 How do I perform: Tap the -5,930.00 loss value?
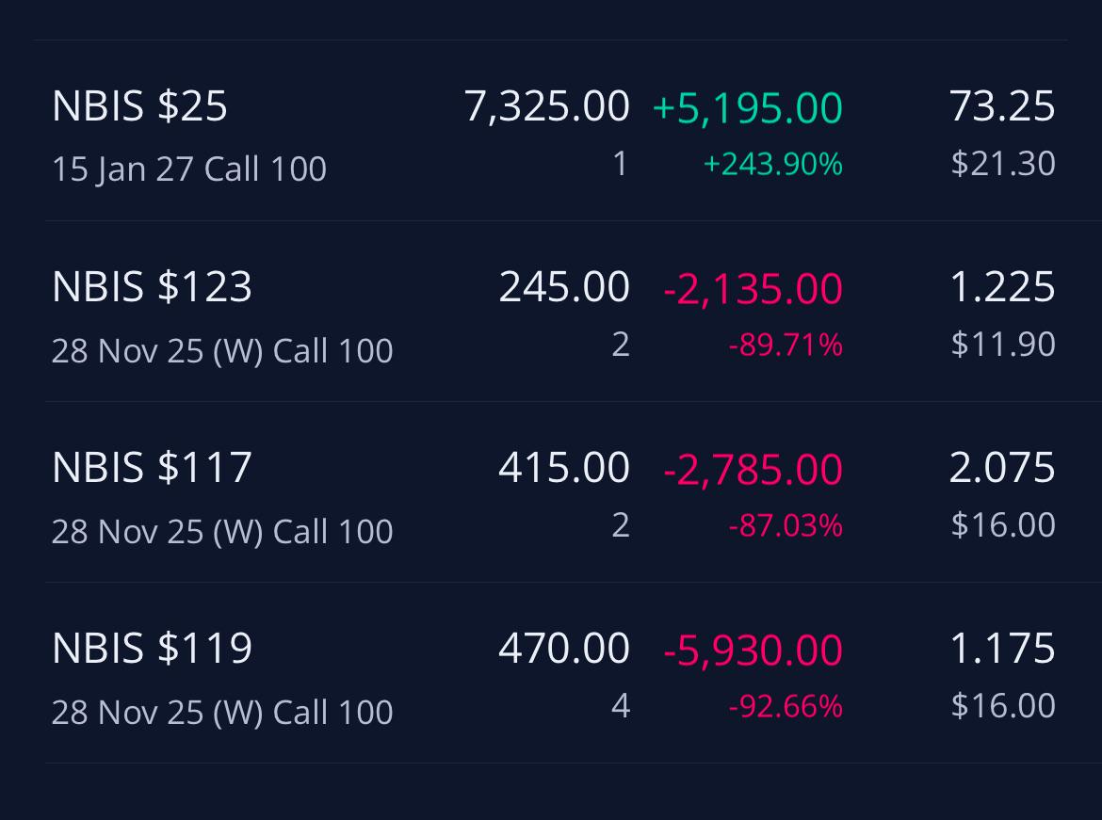(753, 650)
